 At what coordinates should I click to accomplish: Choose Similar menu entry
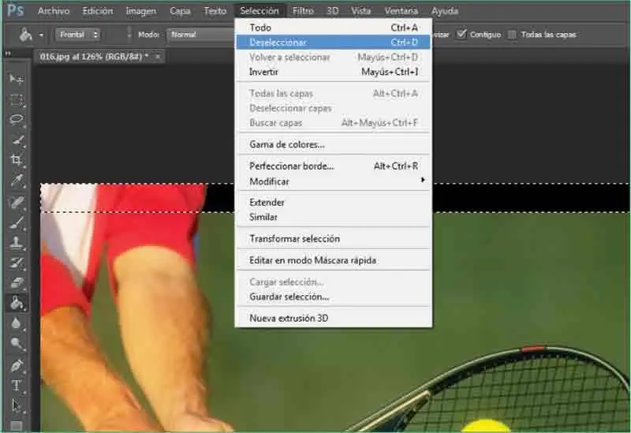coord(334,218)
